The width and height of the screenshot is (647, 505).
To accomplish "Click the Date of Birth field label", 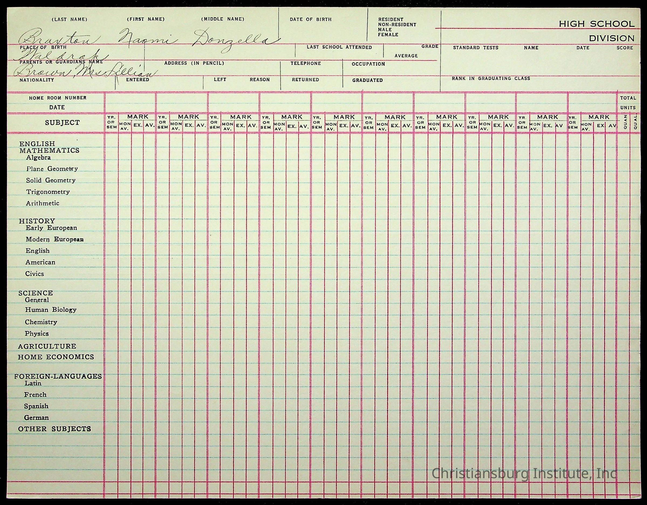I will (x=310, y=20).
